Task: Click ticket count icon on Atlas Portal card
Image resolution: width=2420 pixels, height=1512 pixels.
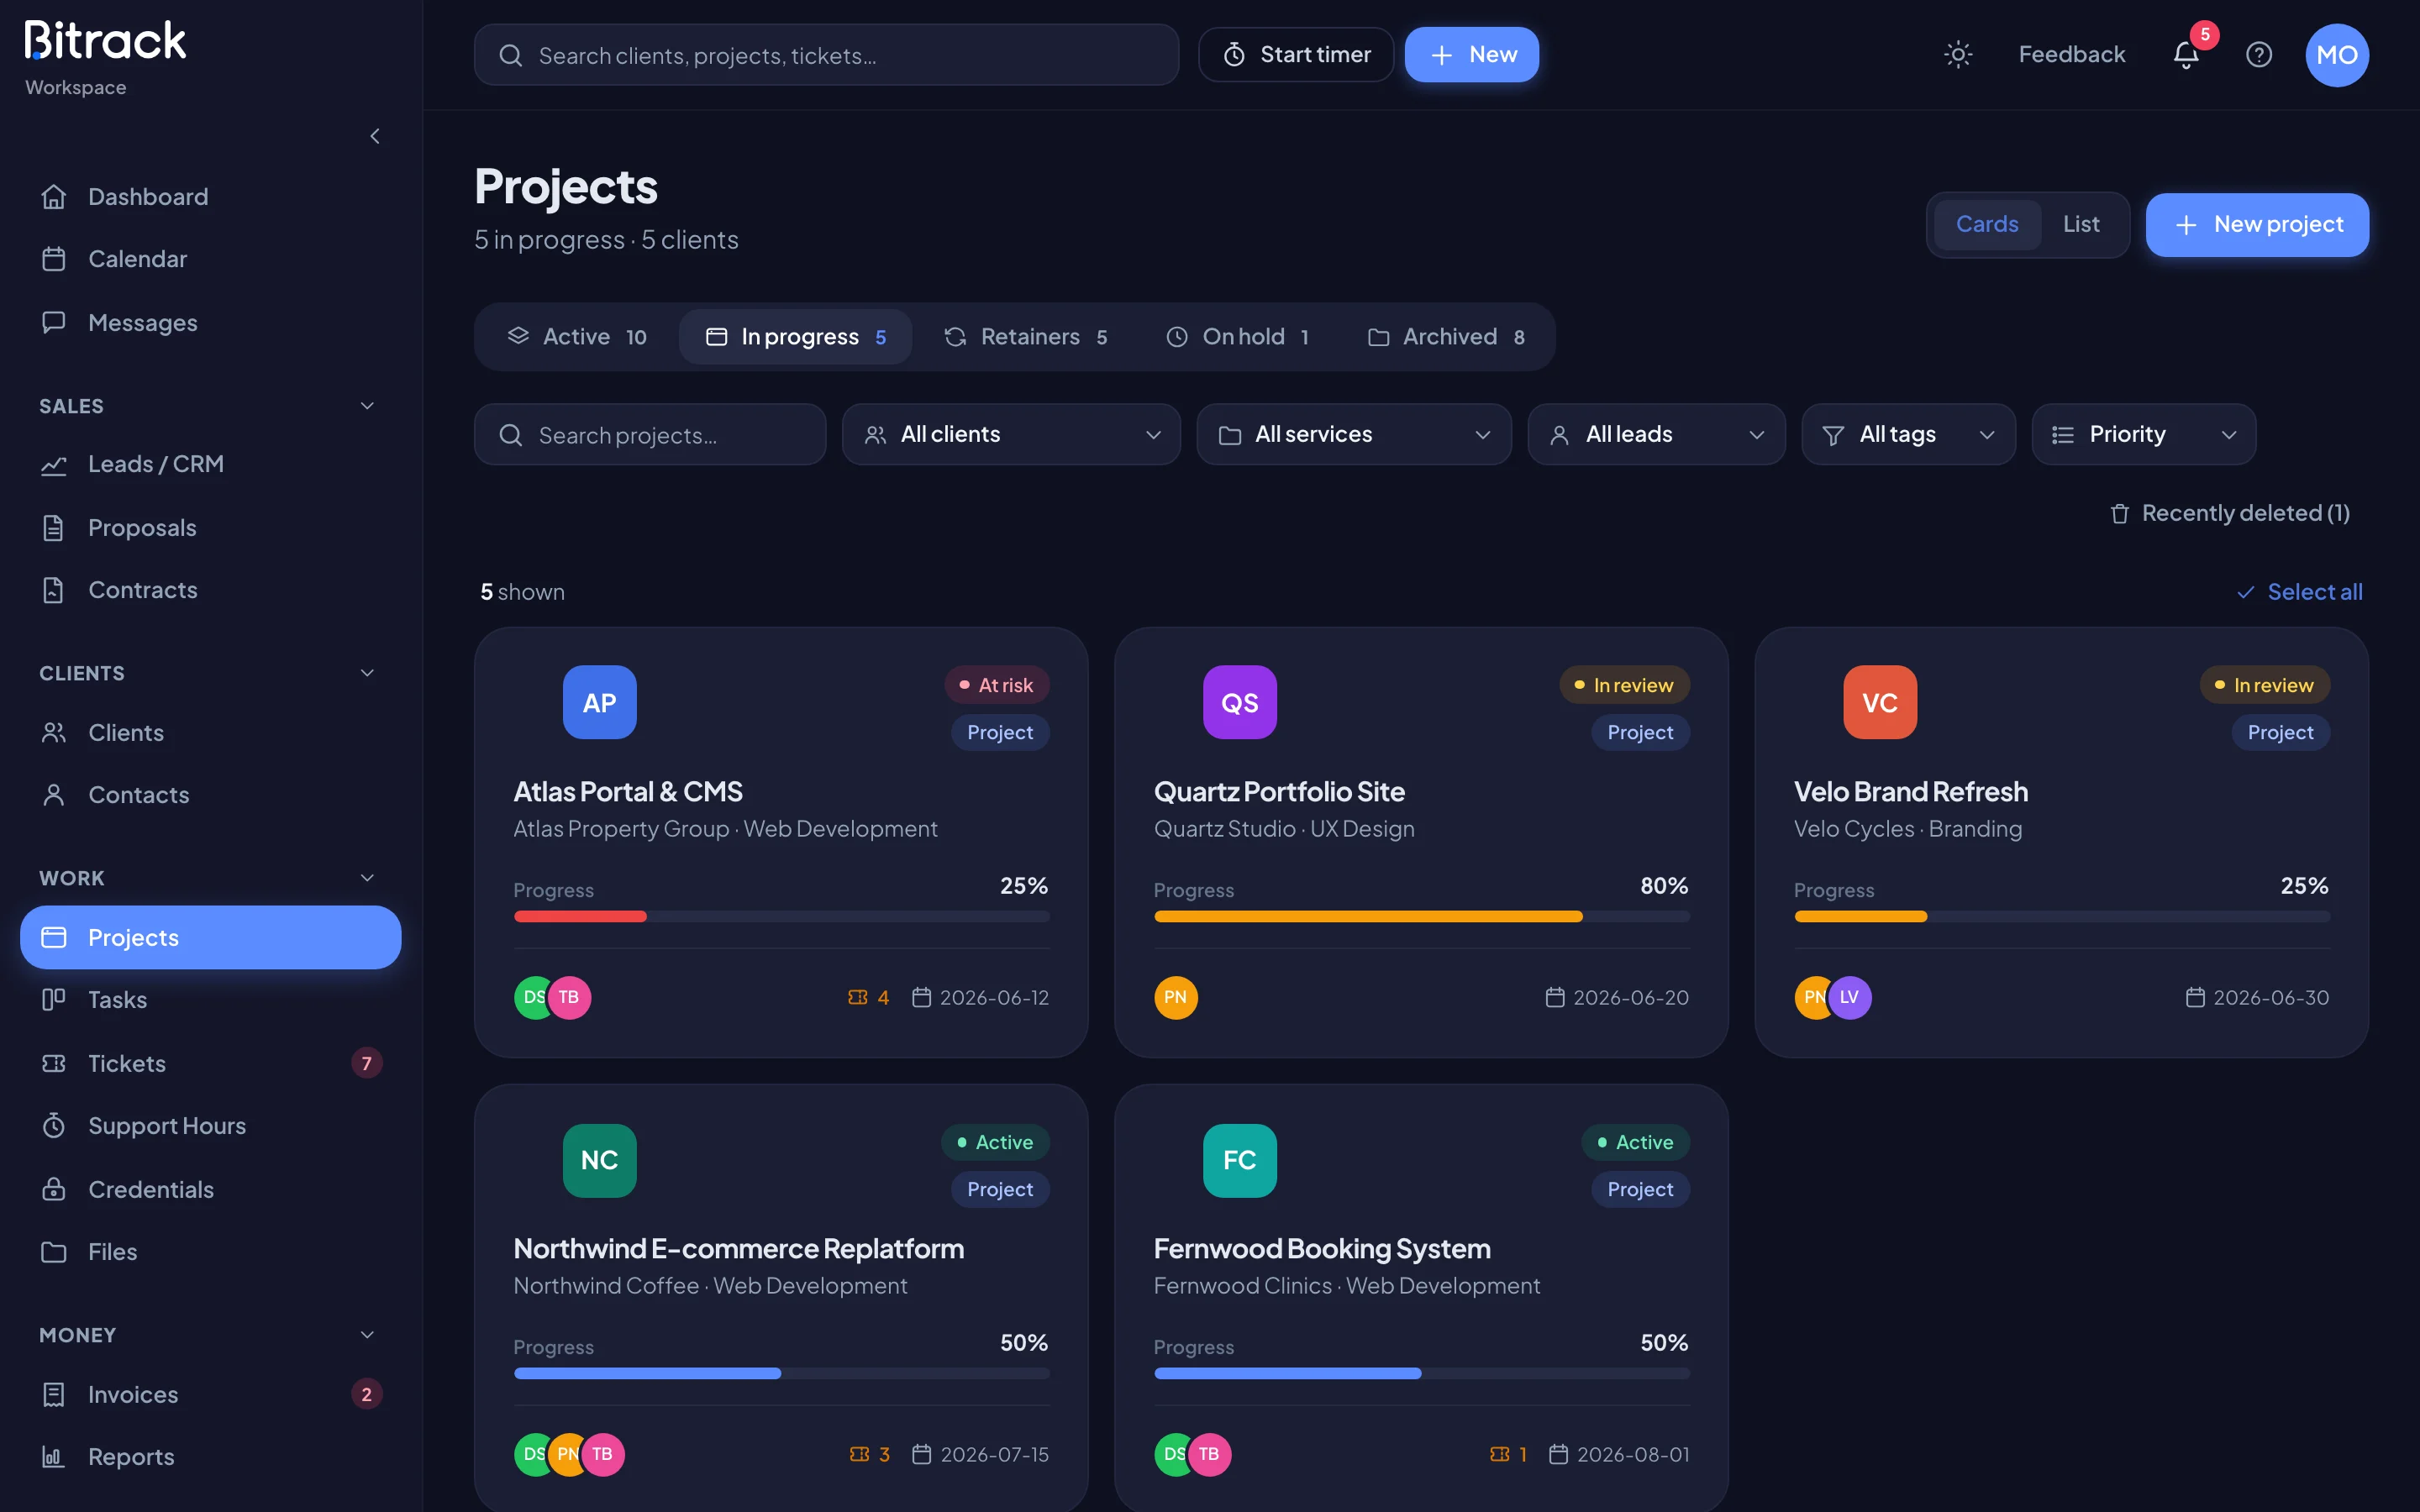Action: pos(857,997)
